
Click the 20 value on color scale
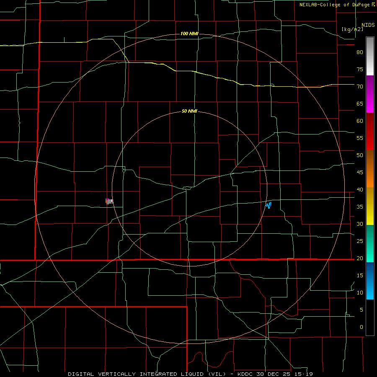pyautogui.click(x=360, y=258)
